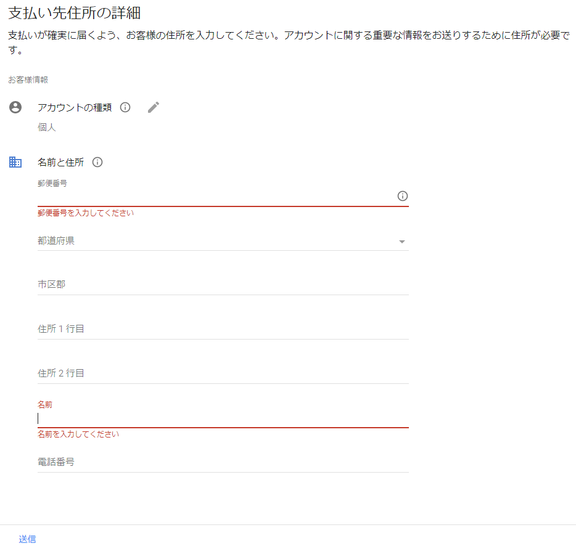Select the 住所 2 行目 address field
This screenshot has width=576, height=554.
[x=223, y=373]
